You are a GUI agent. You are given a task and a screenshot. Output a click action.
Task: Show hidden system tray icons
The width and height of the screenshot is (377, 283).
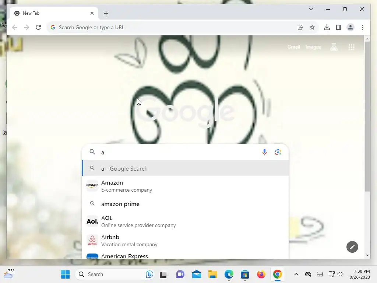pos(296,274)
